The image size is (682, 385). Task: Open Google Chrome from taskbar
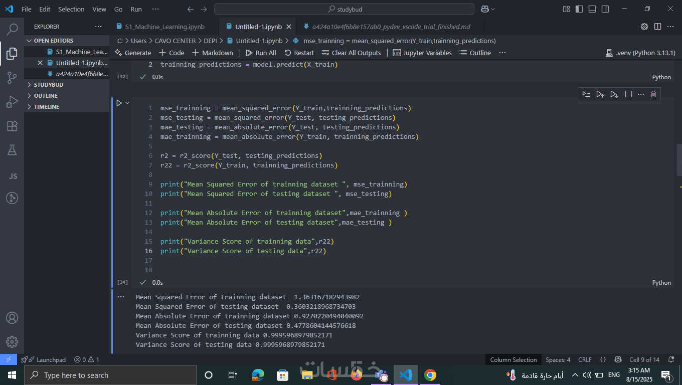pos(430,375)
